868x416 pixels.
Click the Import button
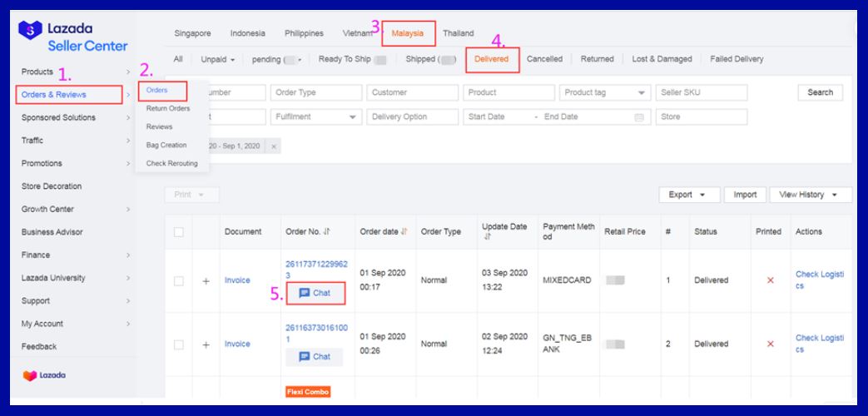745,195
